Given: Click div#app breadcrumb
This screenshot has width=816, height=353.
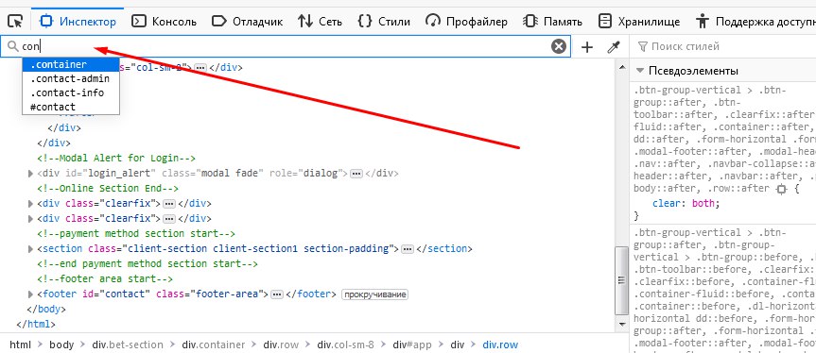Looking at the screenshot, I should point(412,345).
